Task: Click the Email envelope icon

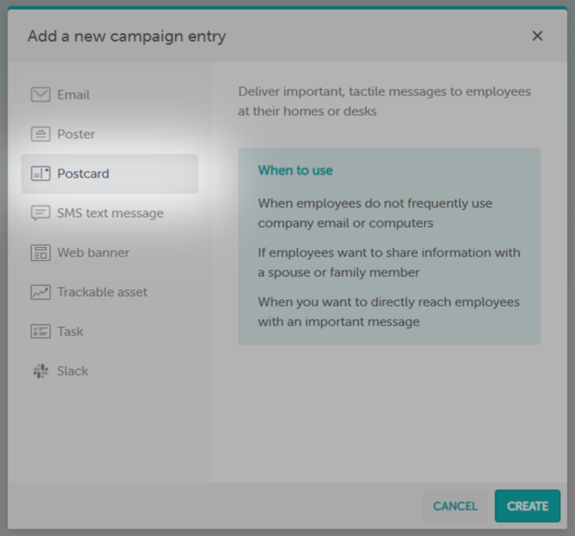Action: 40,95
